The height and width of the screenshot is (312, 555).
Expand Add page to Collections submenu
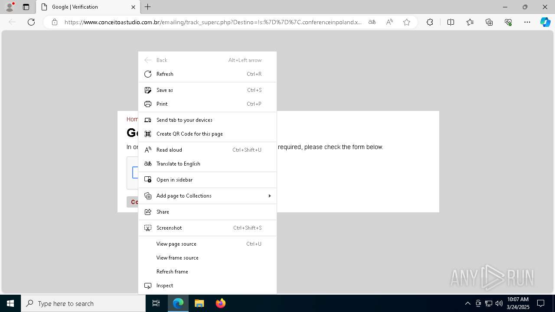[x=207, y=196]
